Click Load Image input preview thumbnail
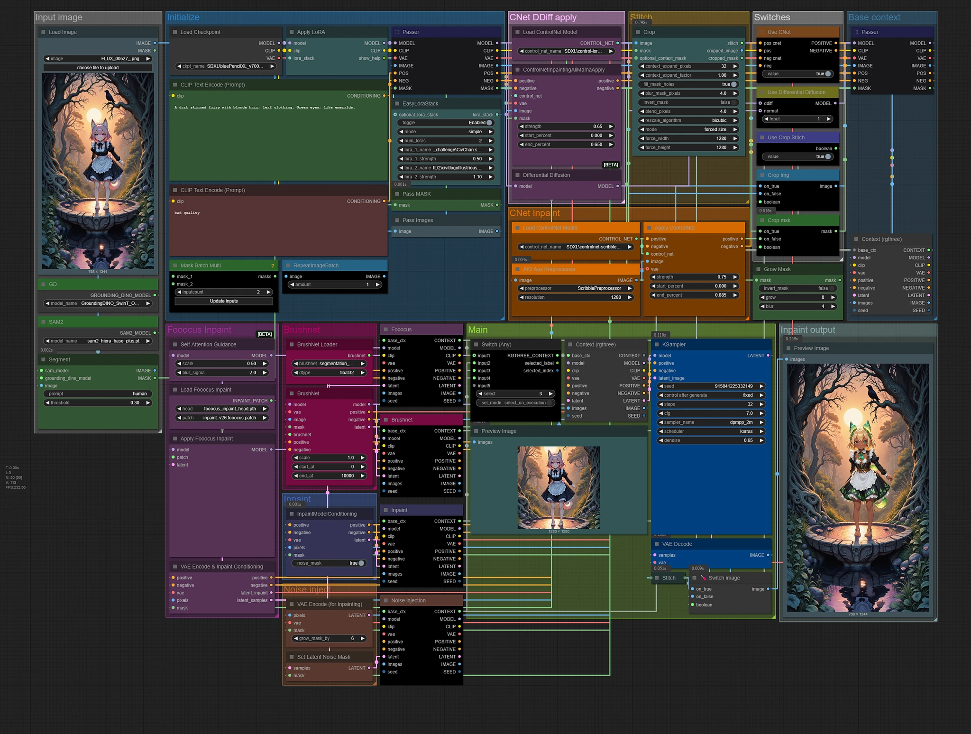971x734 pixels. [98, 171]
